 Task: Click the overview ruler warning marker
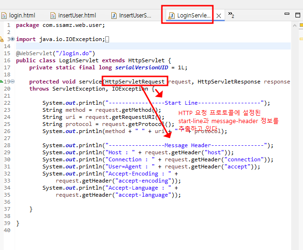(301, 39)
